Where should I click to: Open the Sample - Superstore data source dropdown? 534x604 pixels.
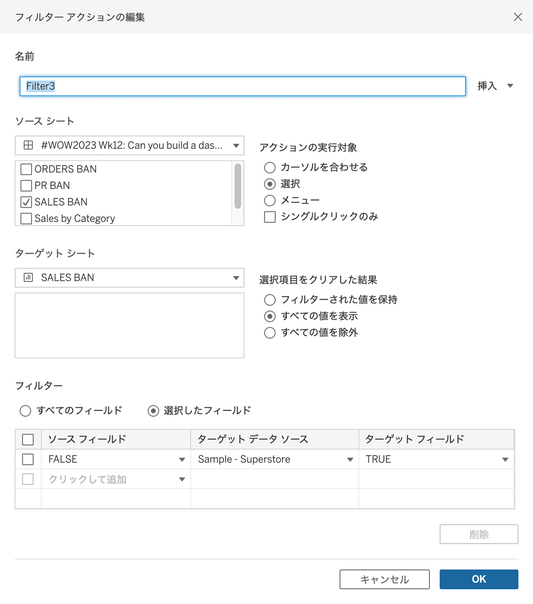pyautogui.click(x=350, y=459)
